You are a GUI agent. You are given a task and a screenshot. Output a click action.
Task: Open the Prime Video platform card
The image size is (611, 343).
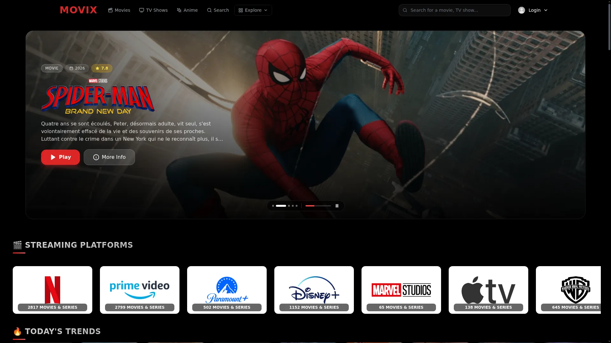click(x=140, y=290)
